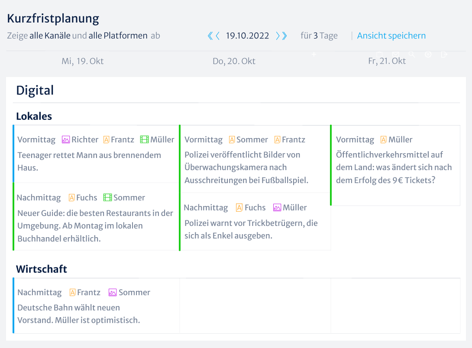Collapse the Digital section header
472x348 pixels.
(35, 90)
